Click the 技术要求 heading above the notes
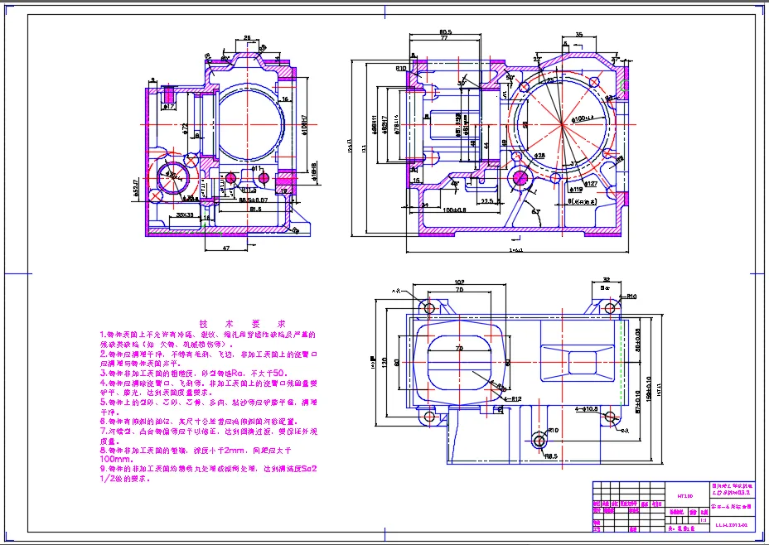 243,324
